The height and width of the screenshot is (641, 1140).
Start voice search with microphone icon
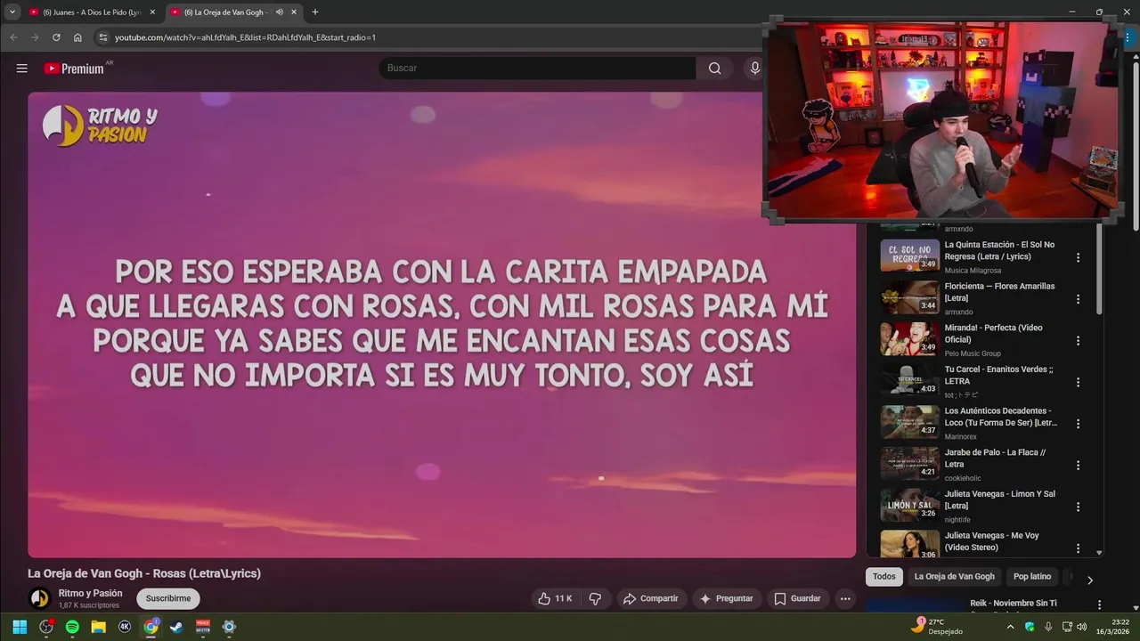coord(754,69)
